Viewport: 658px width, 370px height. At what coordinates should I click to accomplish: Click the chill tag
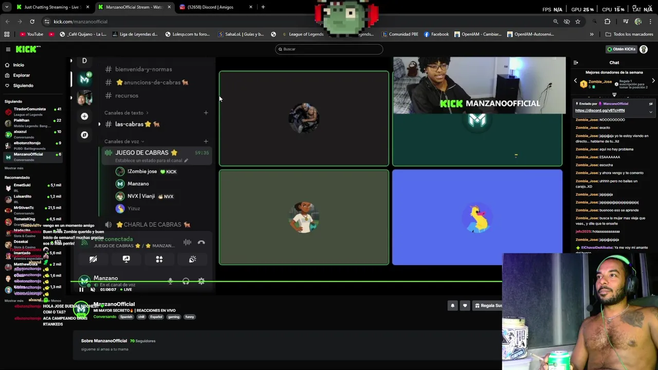(x=141, y=317)
